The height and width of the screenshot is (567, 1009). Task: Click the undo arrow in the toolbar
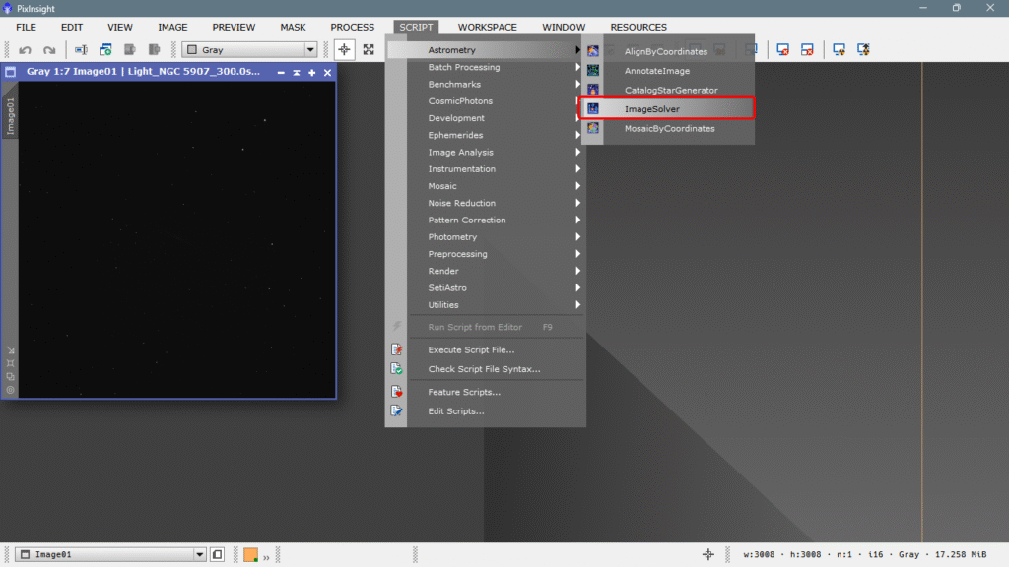(25, 49)
